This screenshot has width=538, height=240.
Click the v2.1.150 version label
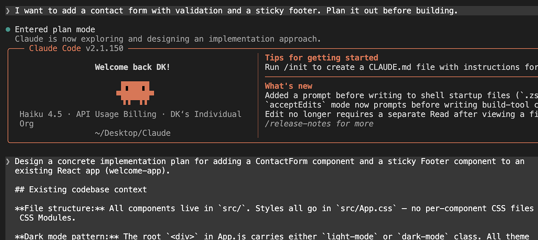coord(105,48)
